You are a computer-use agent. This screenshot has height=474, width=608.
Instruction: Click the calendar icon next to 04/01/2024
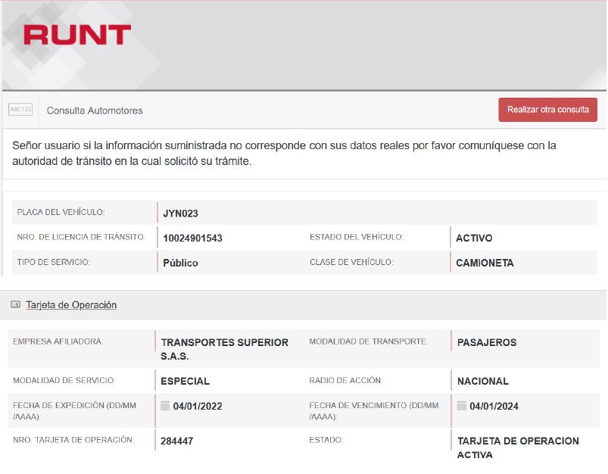462,405
